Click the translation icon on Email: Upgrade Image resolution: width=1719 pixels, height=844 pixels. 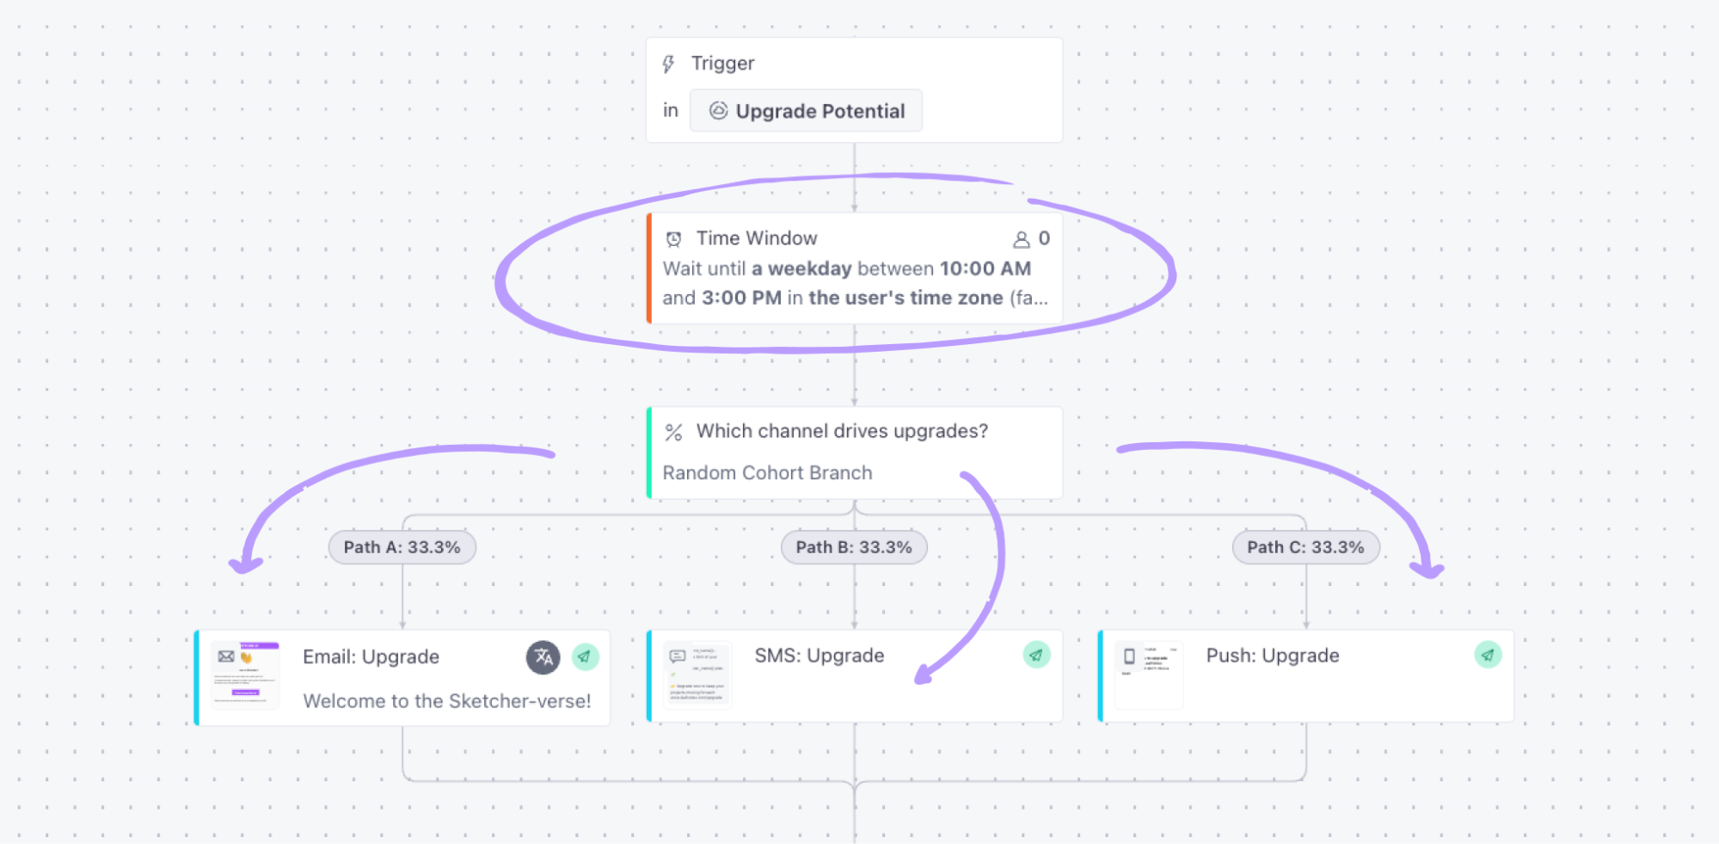click(x=543, y=657)
